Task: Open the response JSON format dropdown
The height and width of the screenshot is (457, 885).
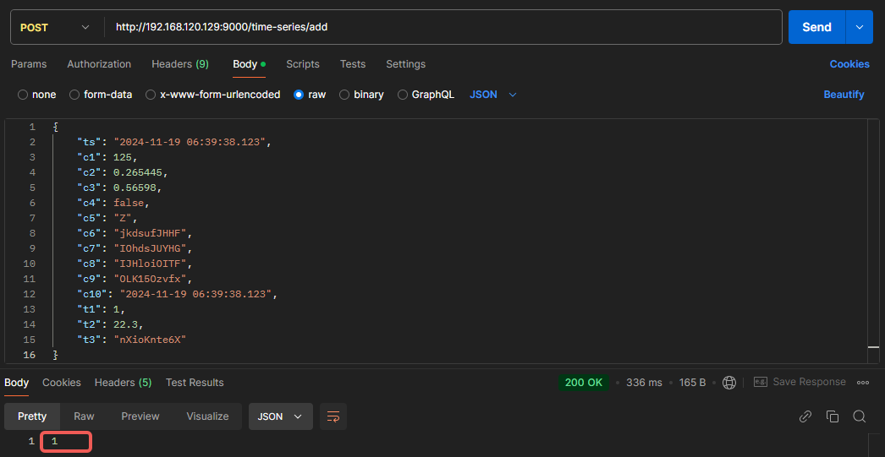Action: pos(280,416)
